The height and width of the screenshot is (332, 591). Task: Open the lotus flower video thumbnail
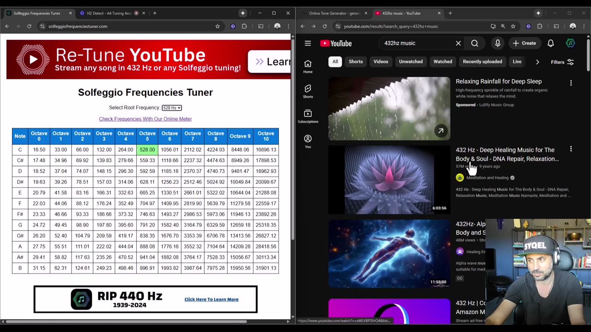click(389, 180)
